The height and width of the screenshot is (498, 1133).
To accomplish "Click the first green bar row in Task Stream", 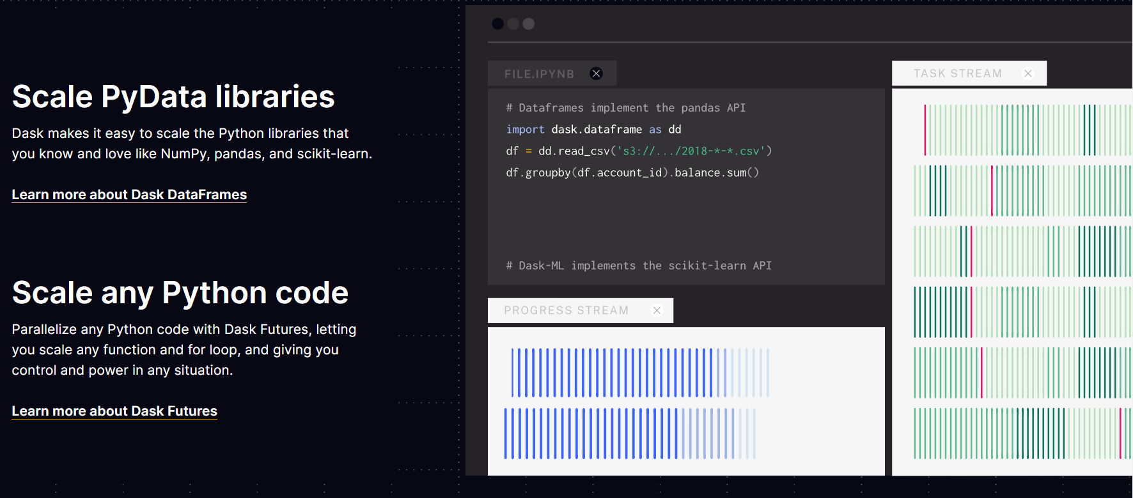I will point(1028,130).
